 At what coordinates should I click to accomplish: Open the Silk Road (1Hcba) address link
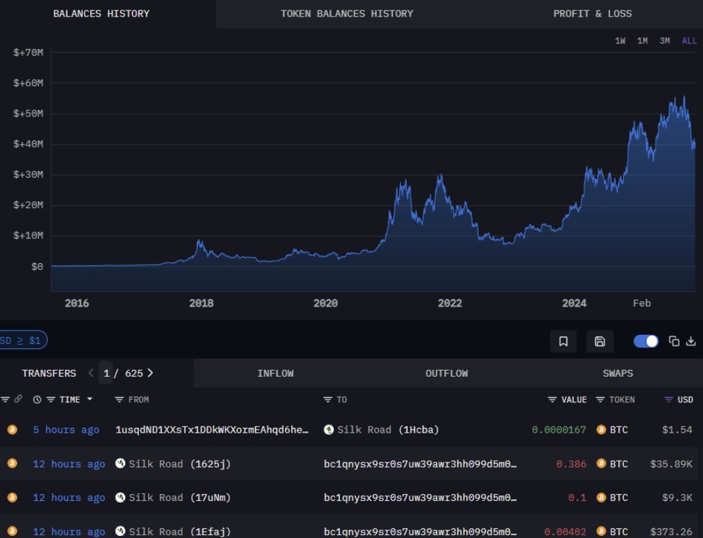[381, 430]
